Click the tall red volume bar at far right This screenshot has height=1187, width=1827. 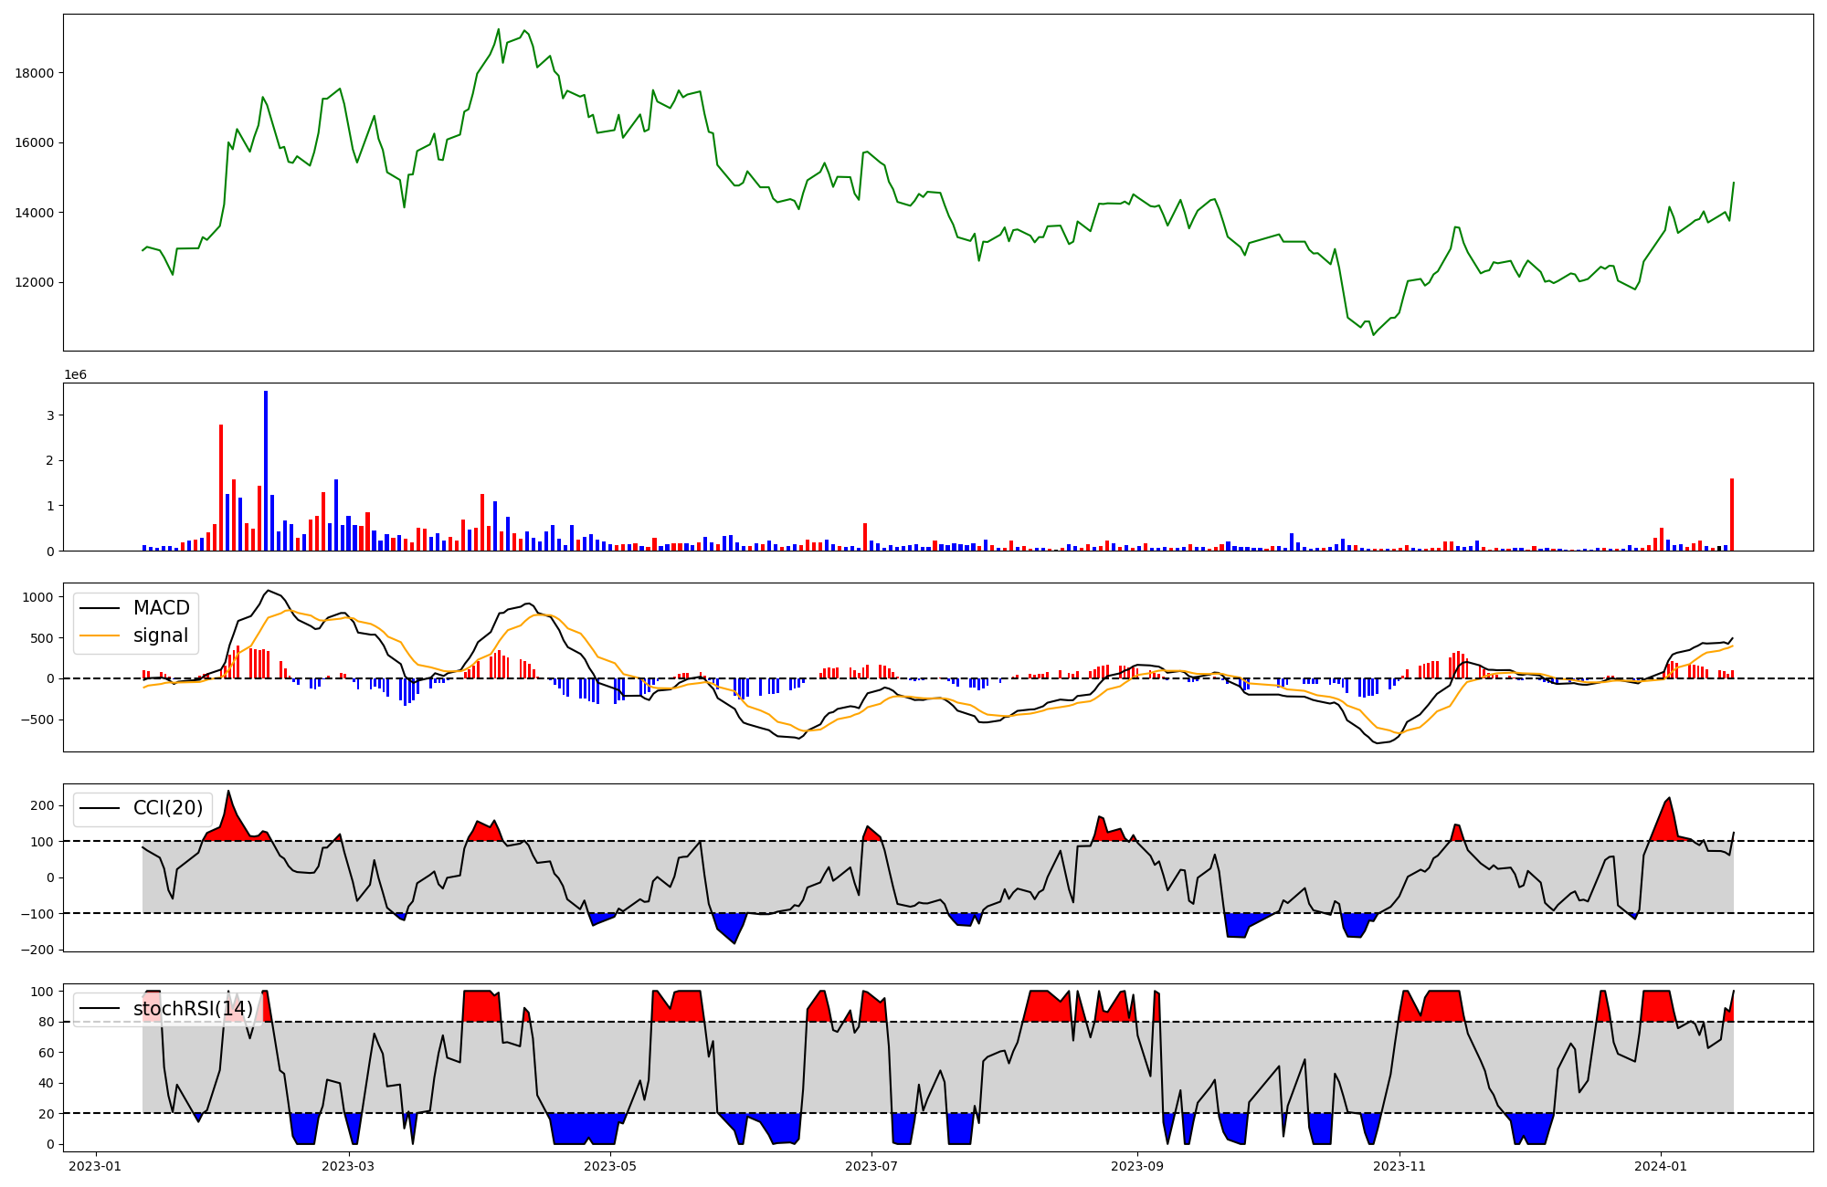1731,514
